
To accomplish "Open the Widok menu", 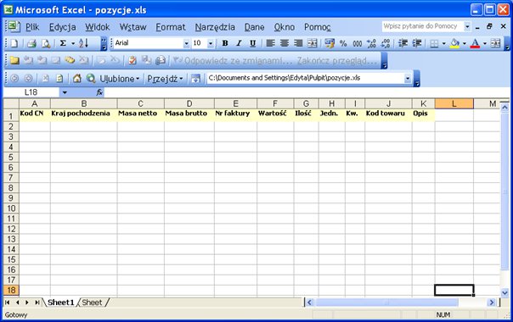I will [98, 27].
